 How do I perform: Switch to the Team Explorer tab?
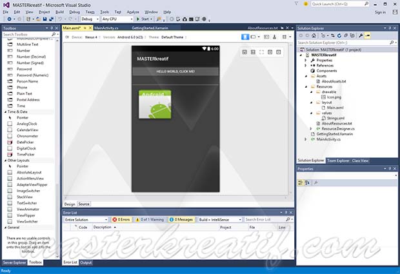click(x=338, y=161)
